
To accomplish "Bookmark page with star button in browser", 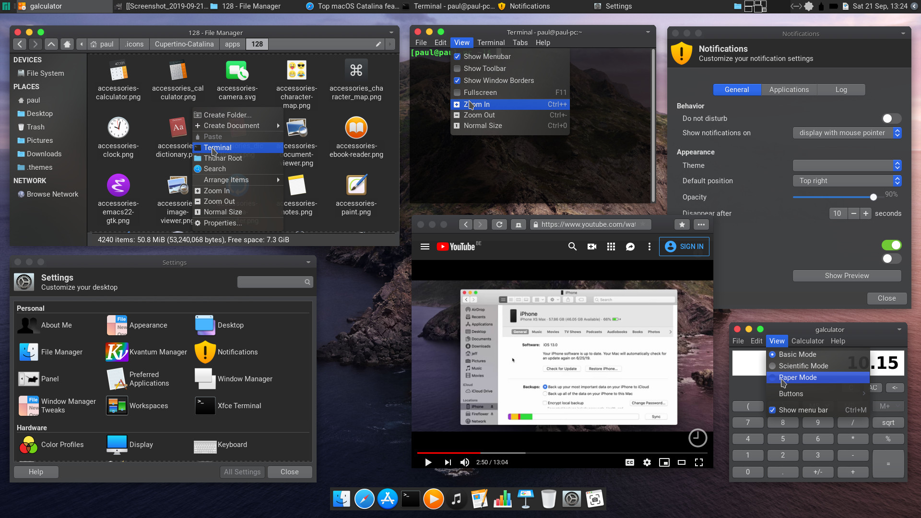I will 682,224.
